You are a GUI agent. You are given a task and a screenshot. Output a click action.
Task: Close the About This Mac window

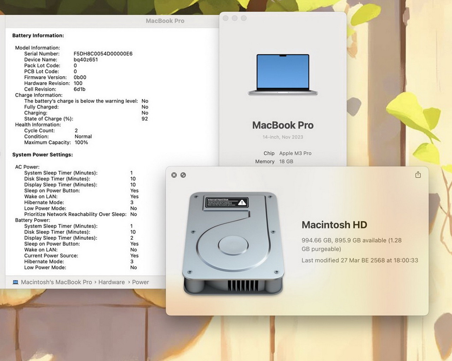(x=226, y=18)
